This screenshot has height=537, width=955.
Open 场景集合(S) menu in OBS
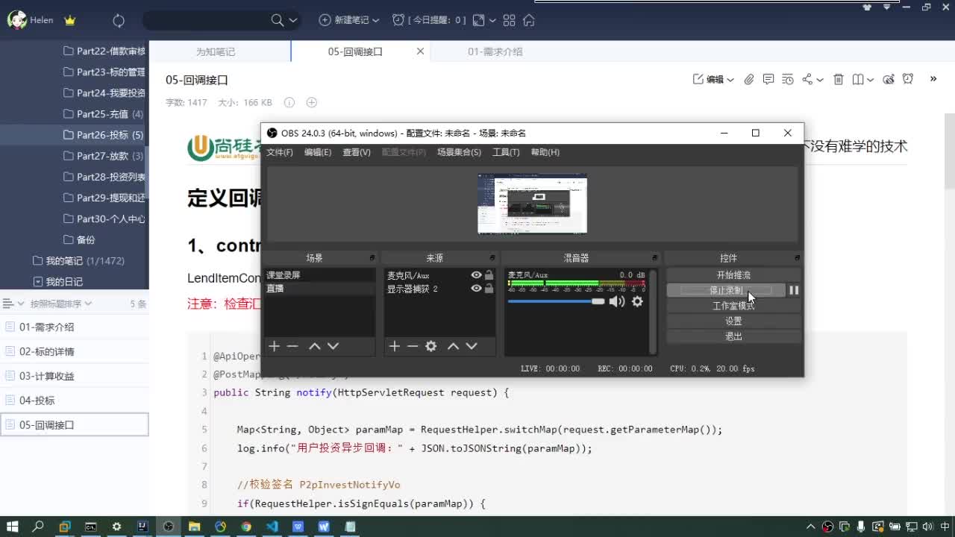(459, 152)
